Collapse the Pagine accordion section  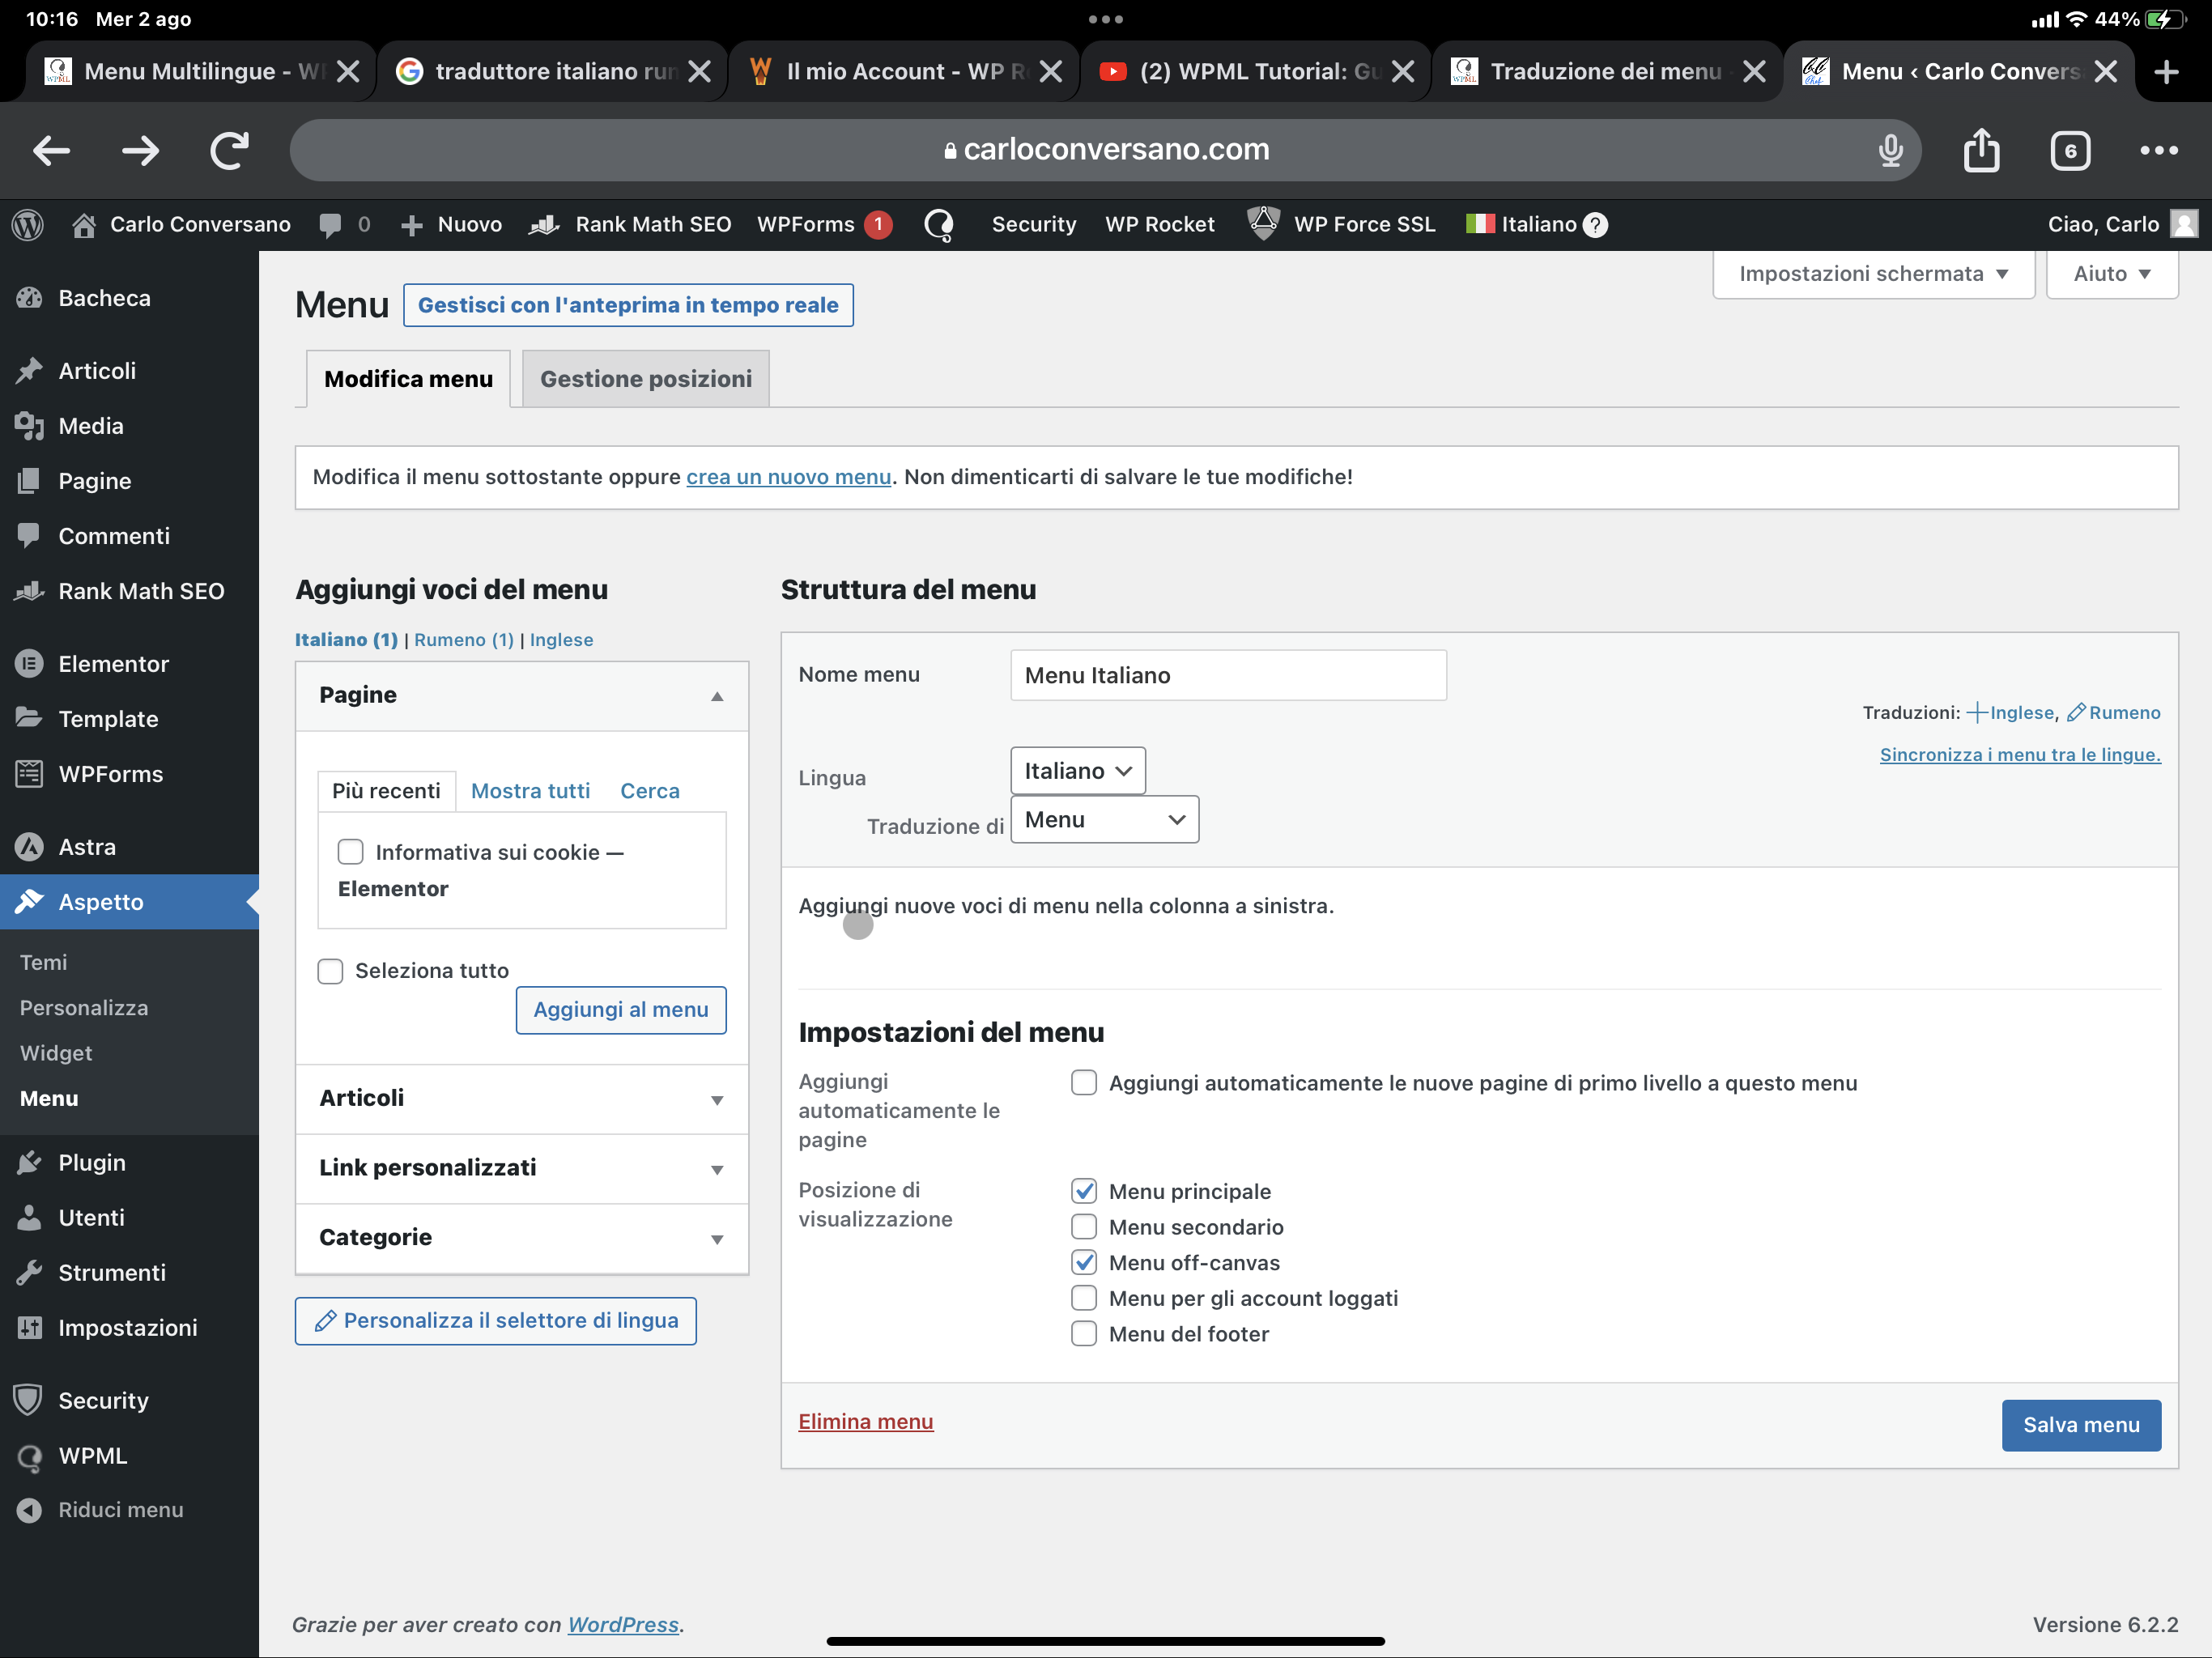522,696
